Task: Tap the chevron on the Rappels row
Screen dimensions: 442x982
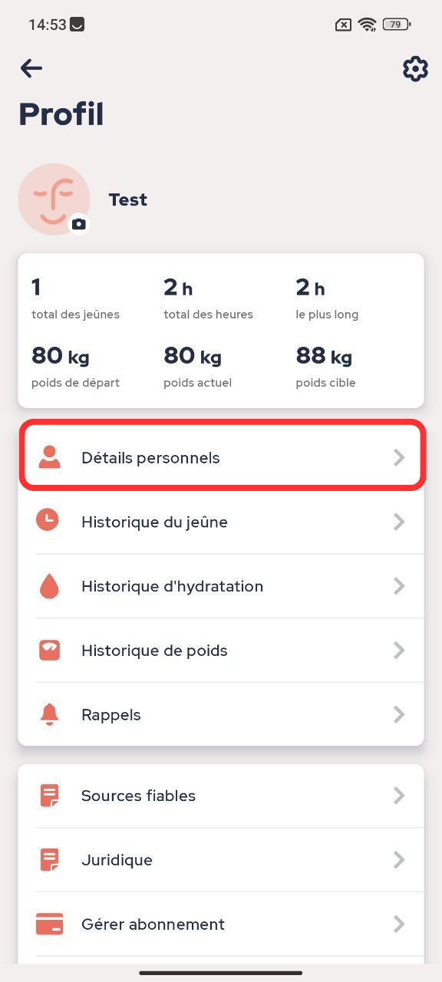Action: pos(399,714)
